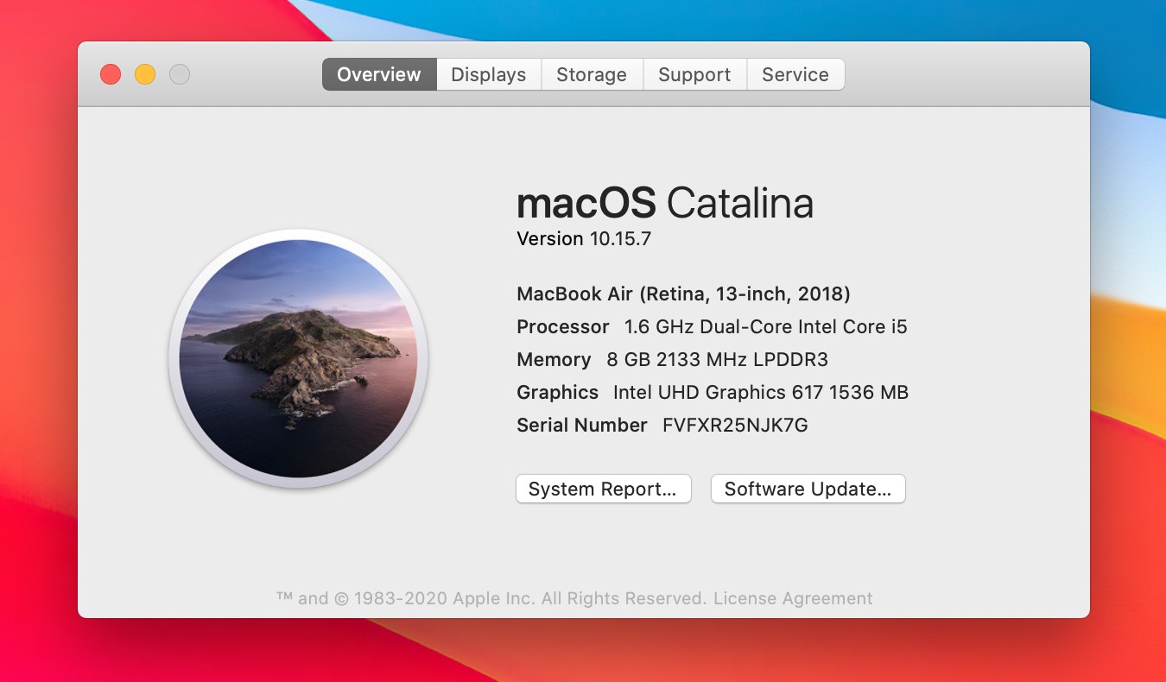Image resolution: width=1166 pixels, height=682 pixels.
Task: Click the Intel UHD Graphics 617 value
Action: [x=760, y=392]
